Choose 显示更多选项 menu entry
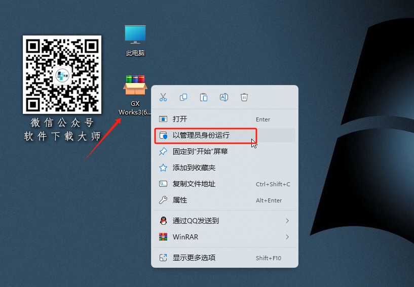 tap(224, 258)
